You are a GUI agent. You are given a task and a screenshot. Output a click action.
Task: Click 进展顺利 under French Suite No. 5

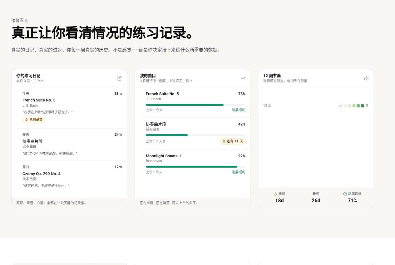(239, 110)
